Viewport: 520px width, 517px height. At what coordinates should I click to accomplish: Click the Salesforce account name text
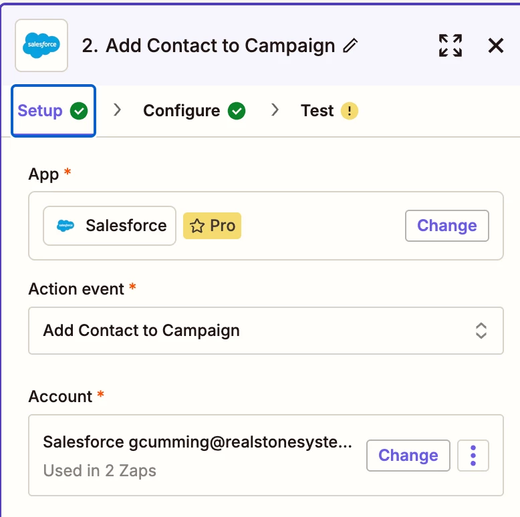[x=197, y=442]
